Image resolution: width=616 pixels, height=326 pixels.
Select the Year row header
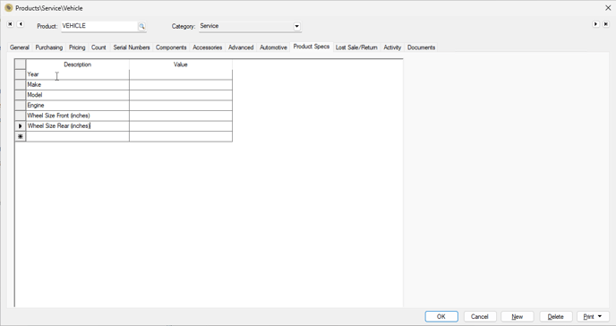tap(20, 74)
